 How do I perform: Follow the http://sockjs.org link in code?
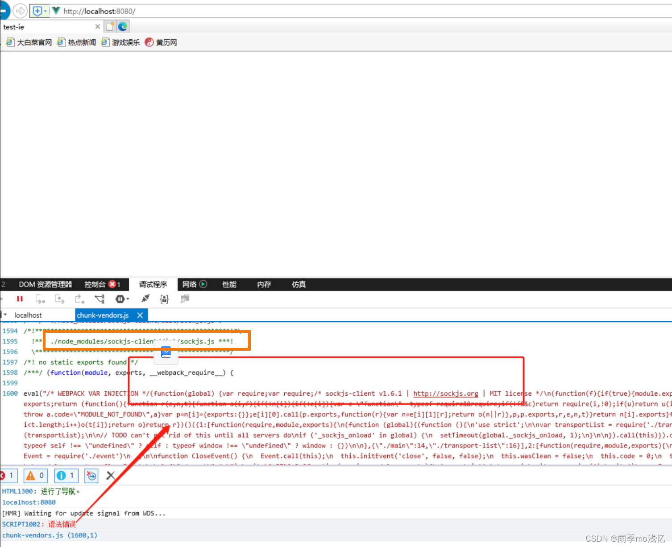tap(445, 394)
